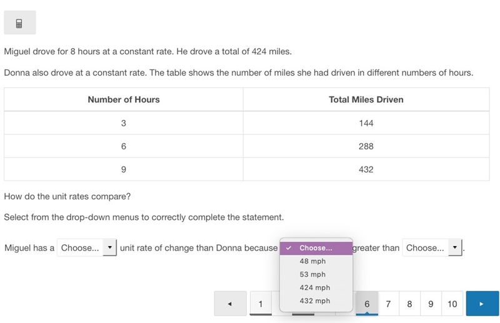Click the Number of Hours column header
The width and height of the screenshot is (500, 323).
click(124, 99)
